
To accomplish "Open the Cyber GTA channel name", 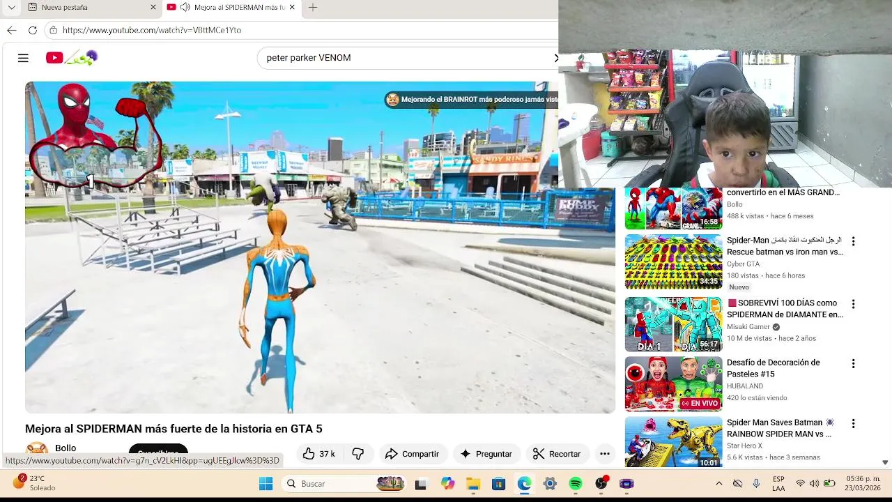I will [743, 264].
